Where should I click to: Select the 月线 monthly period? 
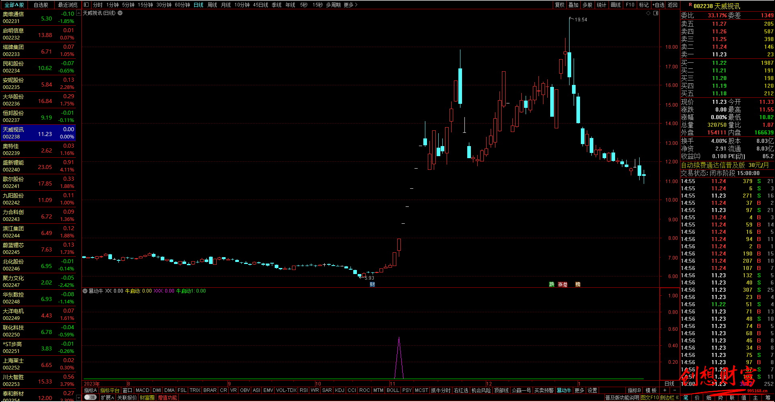click(226, 5)
